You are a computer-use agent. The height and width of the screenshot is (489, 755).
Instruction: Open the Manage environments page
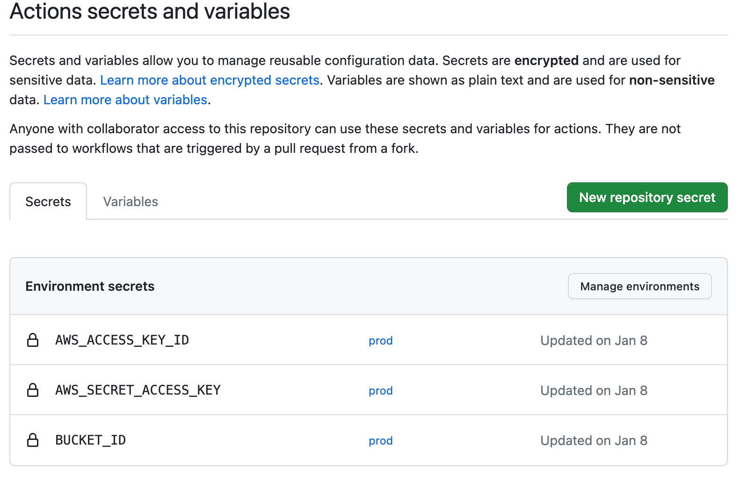639,286
